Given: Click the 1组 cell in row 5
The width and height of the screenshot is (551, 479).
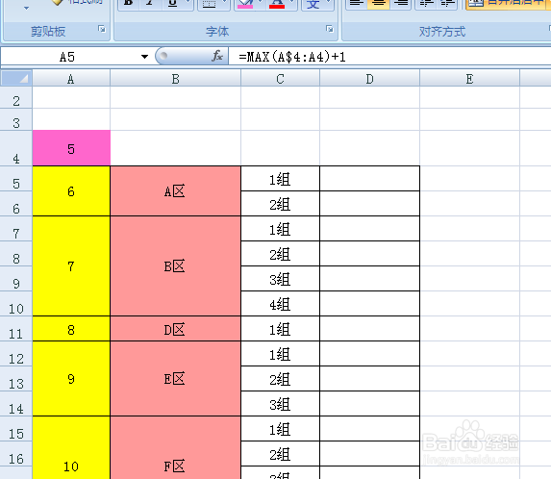Looking at the screenshot, I should pos(280,179).
